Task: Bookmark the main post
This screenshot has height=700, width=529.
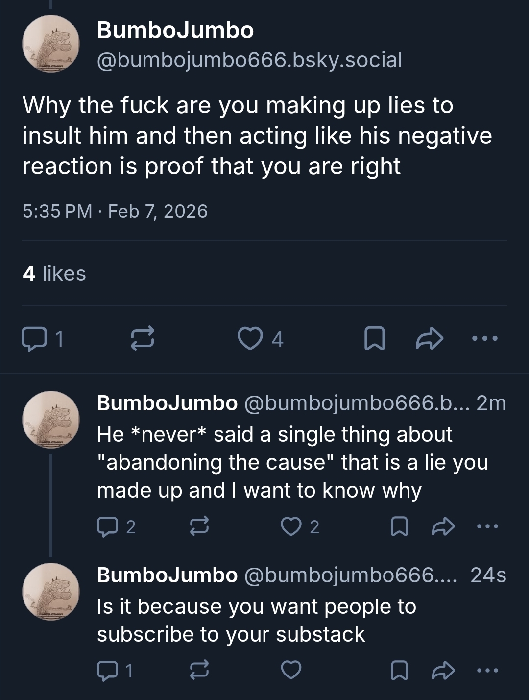Action: pyautogui.click(x=374, y=339)
